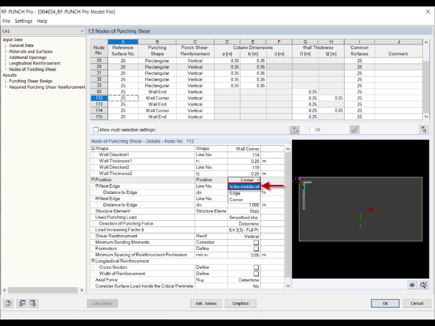Open the Settings menu
Viewport: 435px width, 326px height.
[23, 21]
